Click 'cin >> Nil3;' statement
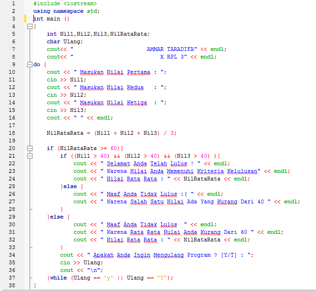 (66, 110)
